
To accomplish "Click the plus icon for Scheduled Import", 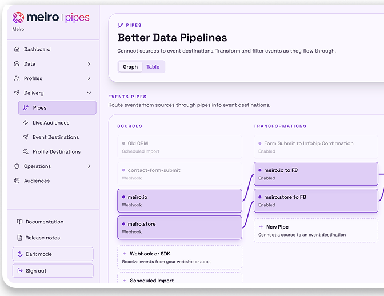I will pos(125,281).
